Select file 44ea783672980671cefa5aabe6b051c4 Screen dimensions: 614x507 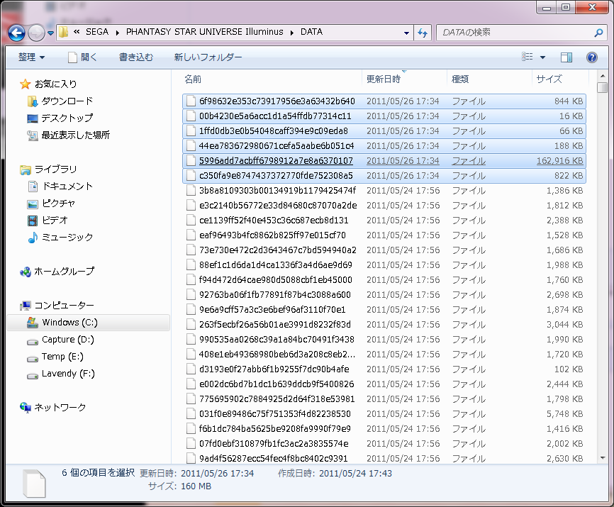(x=384, y=146)
